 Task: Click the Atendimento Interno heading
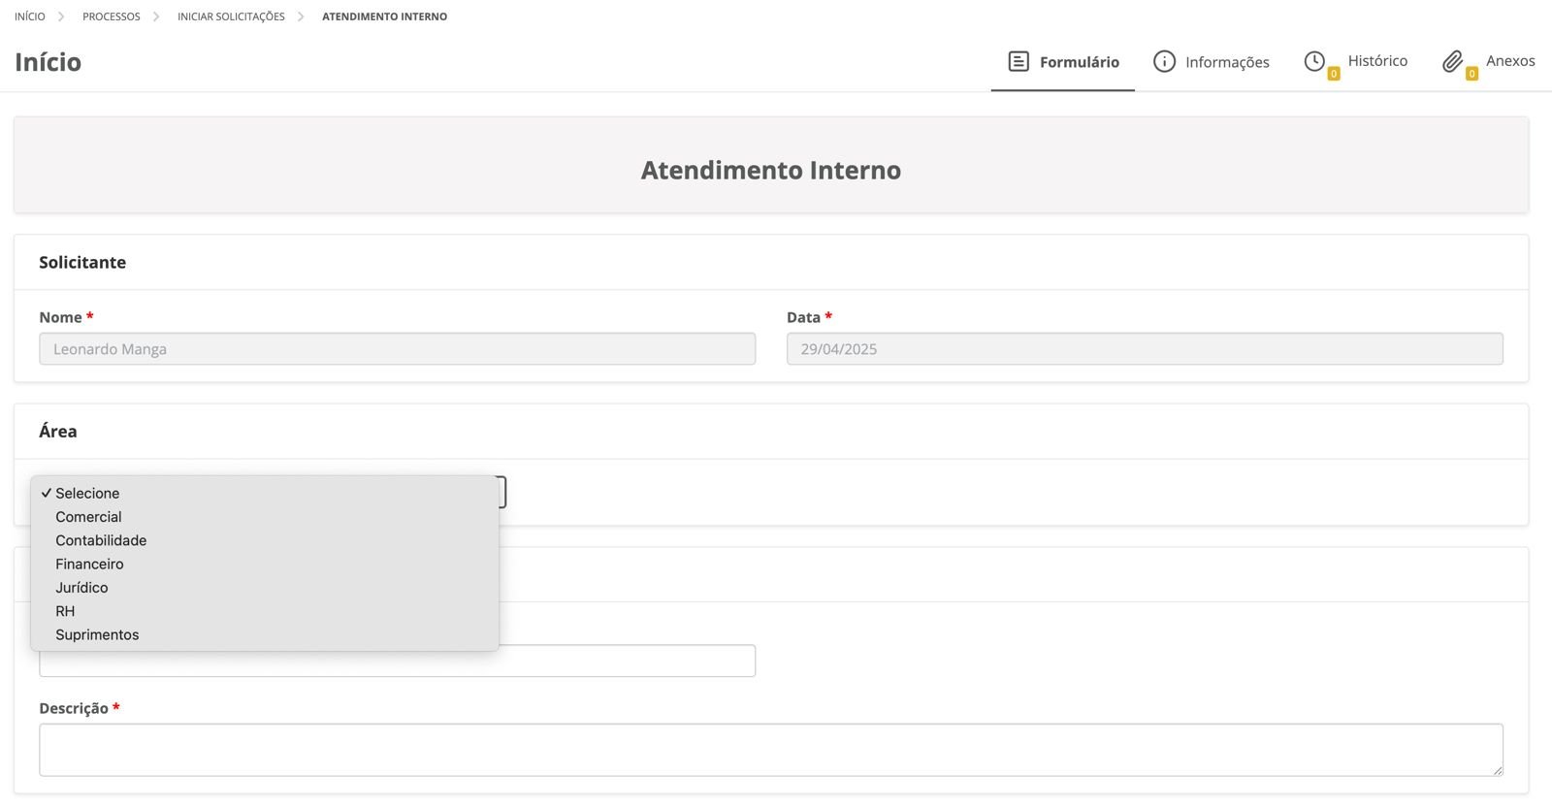click(x=771, y=170)
